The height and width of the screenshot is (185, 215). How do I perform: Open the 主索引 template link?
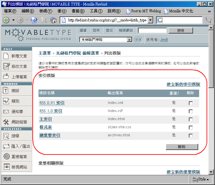[x=46, y=119]
